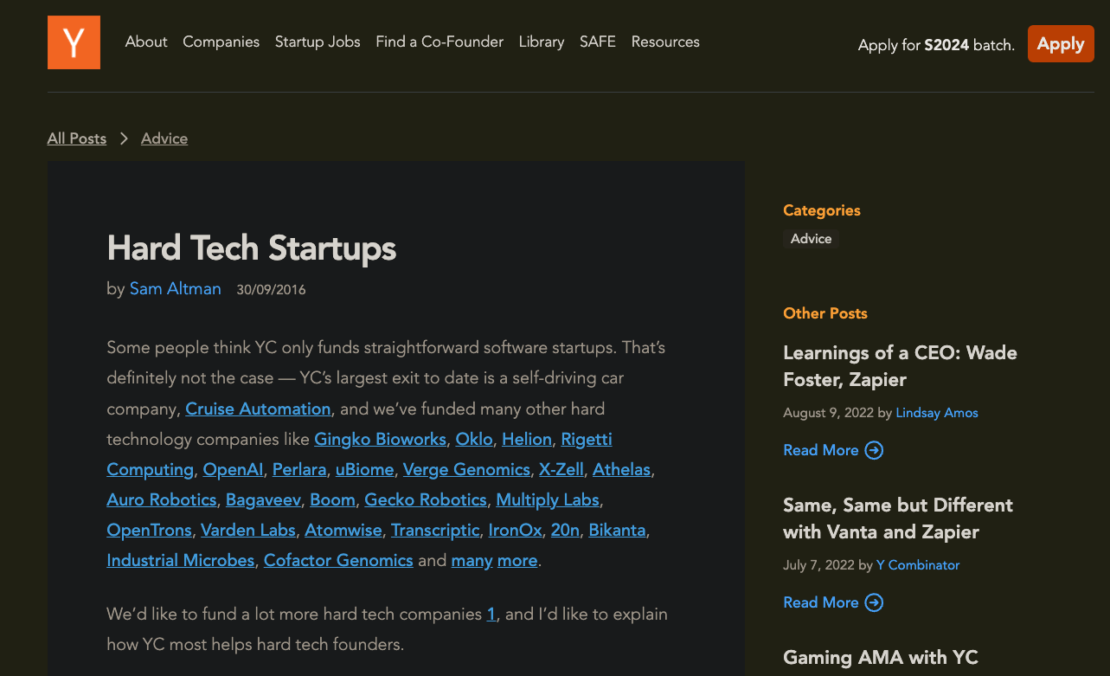Click the arrow icon beside Vanta Read More
This screenshot has height=676, width=1110.
[x=875, y=602]
